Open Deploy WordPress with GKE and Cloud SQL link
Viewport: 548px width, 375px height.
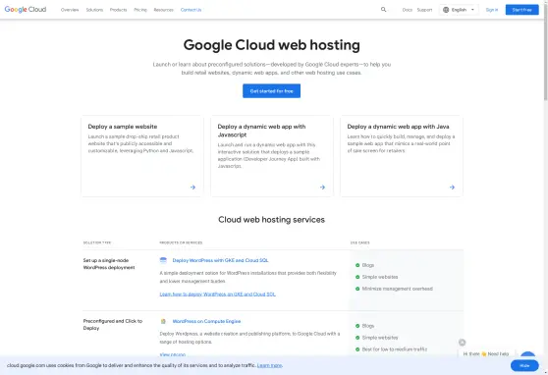(220, 260)
